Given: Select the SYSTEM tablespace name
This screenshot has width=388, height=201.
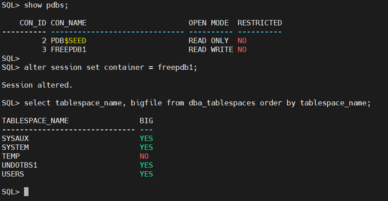Looking at the screenshot, I should (15, 147).
